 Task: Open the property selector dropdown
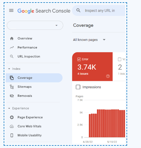click(35, 25)
